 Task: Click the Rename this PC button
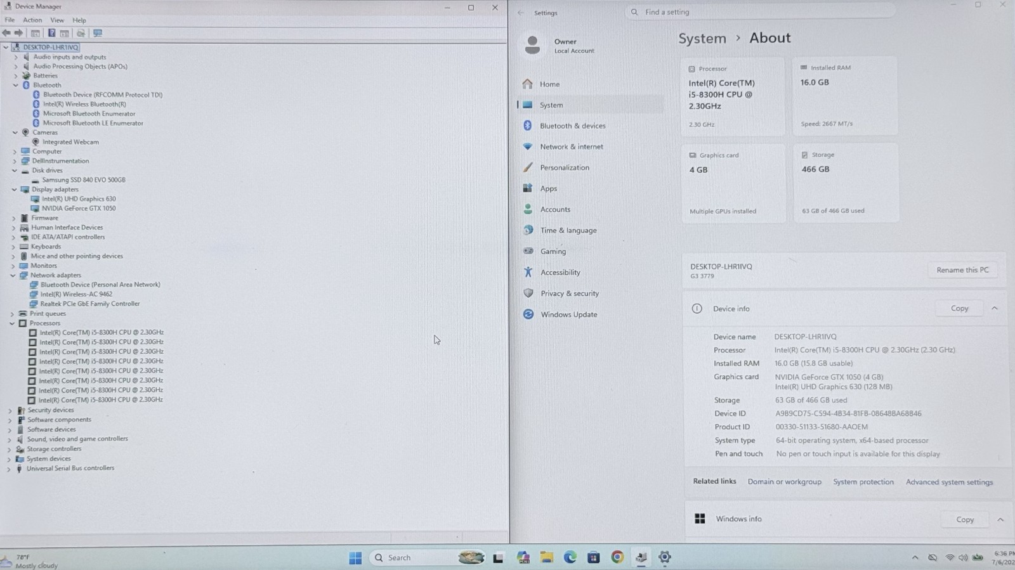tap(962, 270)
